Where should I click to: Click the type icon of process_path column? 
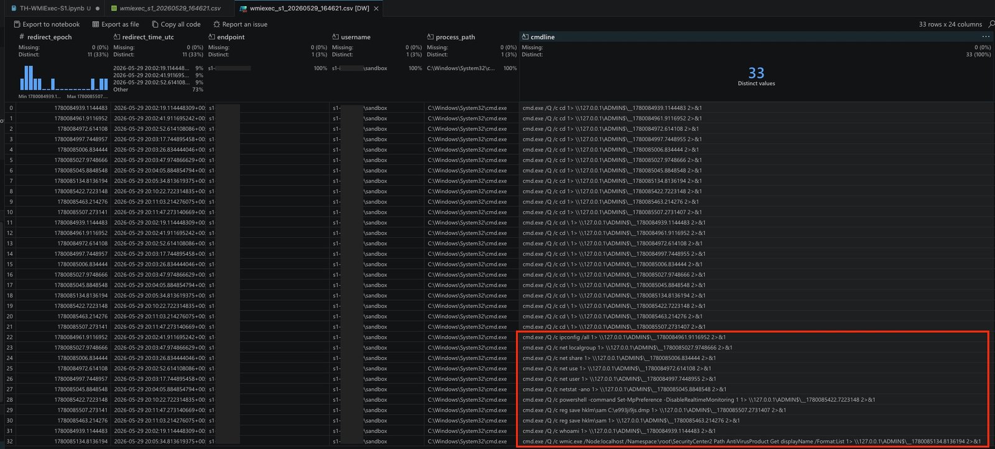[430, 37]
